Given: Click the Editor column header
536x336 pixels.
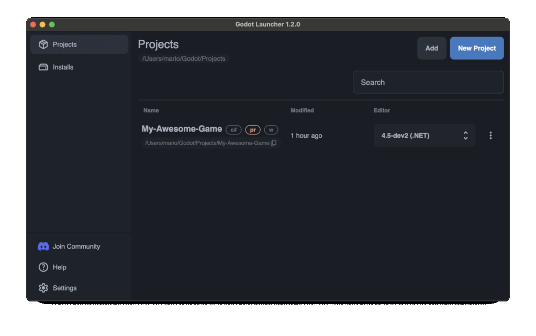Looking at the screenshot, I should tap(382, 110).
